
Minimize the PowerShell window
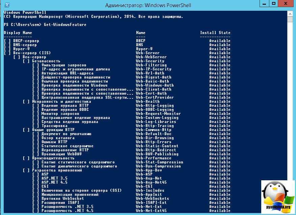(x=264, y=4)
